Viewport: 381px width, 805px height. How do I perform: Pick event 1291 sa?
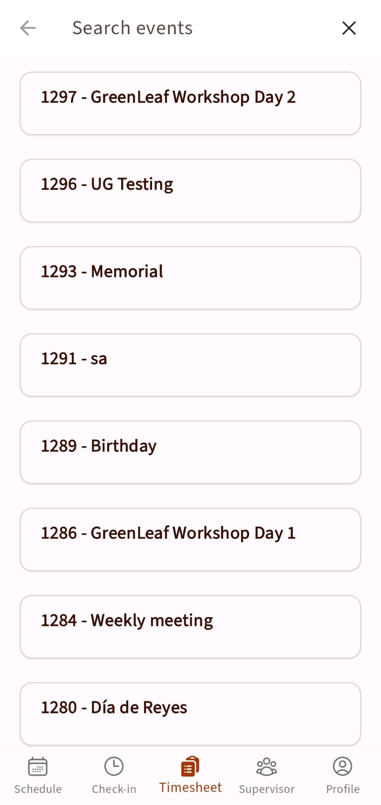[x=190, y=365]
